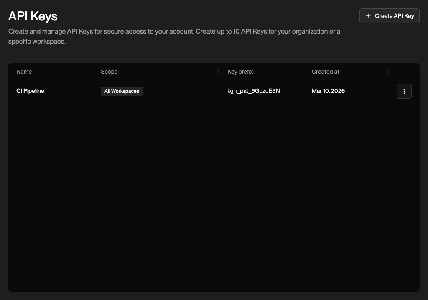Screen dimensions: 428x300
Task: Click the kgn_pat_5GqzuE3N key prefix
Action: [x=253, y=91]
